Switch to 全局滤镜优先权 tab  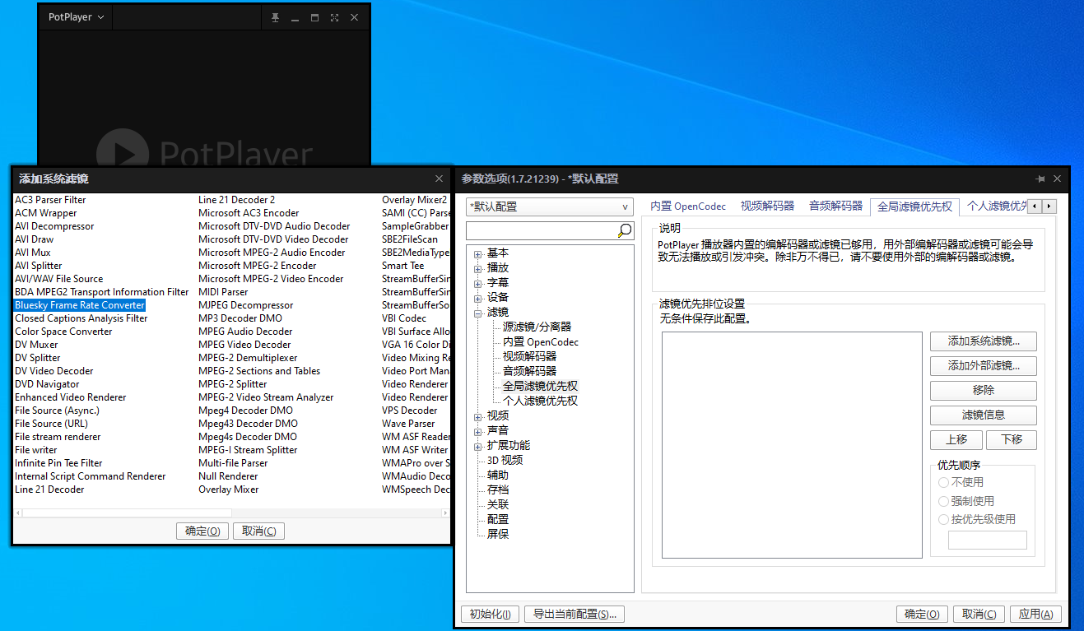(914, 206)
